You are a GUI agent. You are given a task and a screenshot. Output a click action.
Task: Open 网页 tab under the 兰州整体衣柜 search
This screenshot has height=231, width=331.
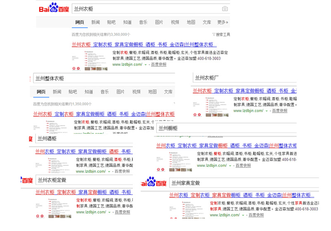41,91
